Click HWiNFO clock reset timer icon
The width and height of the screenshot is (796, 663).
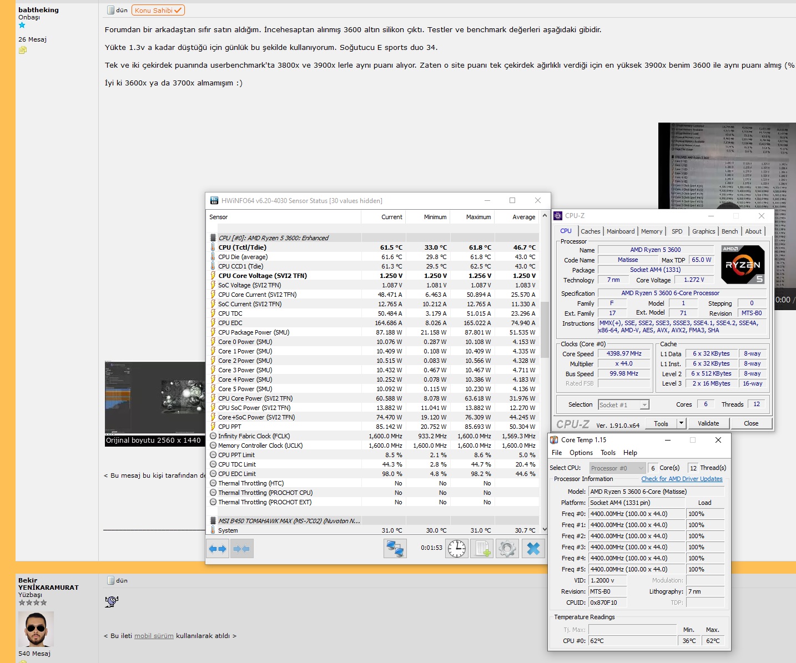coord(457,549)
